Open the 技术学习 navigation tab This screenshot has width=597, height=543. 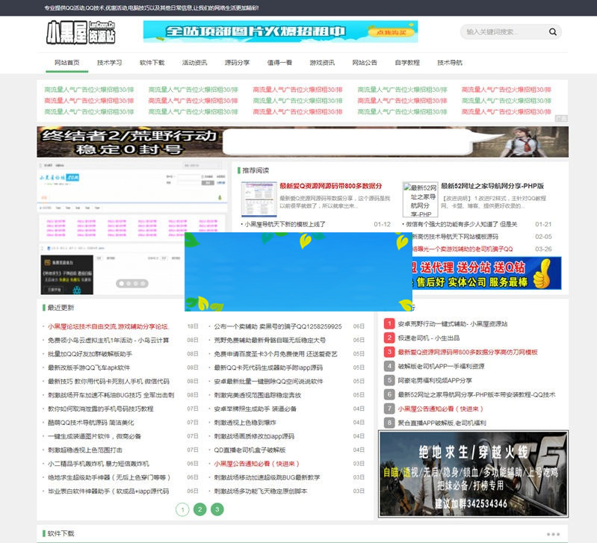tap(109, 63)
